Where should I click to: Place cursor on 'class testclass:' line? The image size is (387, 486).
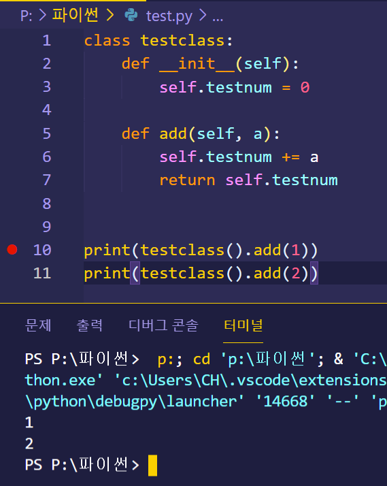click(158, 41)
